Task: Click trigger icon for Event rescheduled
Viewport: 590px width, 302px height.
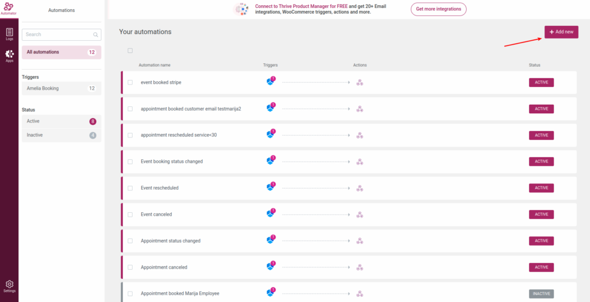Action: click(x=271, y=187)
